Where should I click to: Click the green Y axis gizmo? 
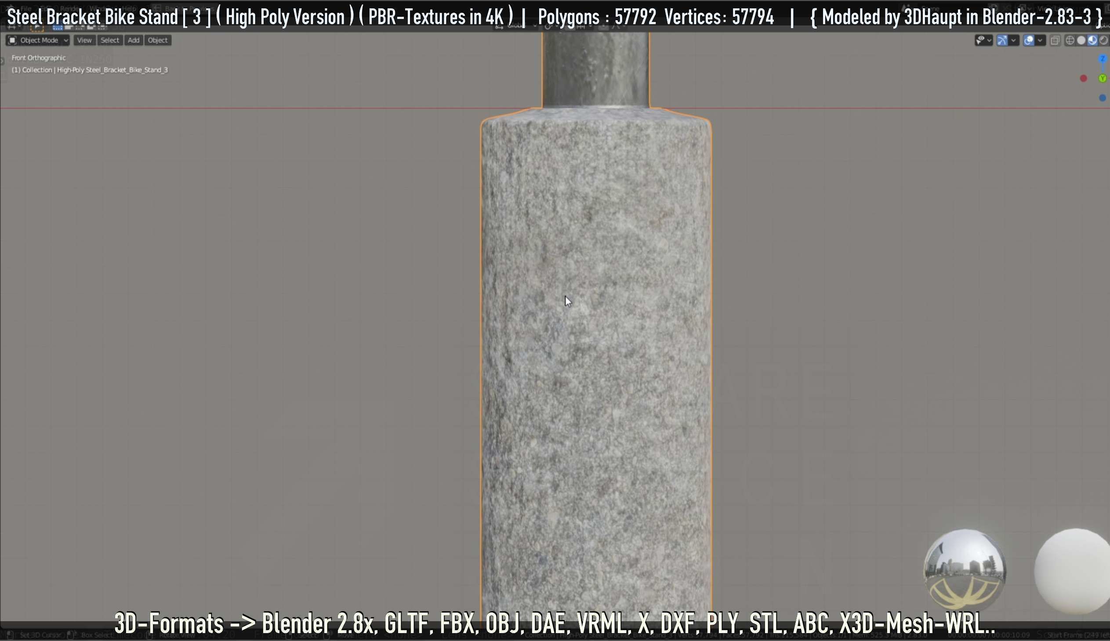coord(1103,78)
